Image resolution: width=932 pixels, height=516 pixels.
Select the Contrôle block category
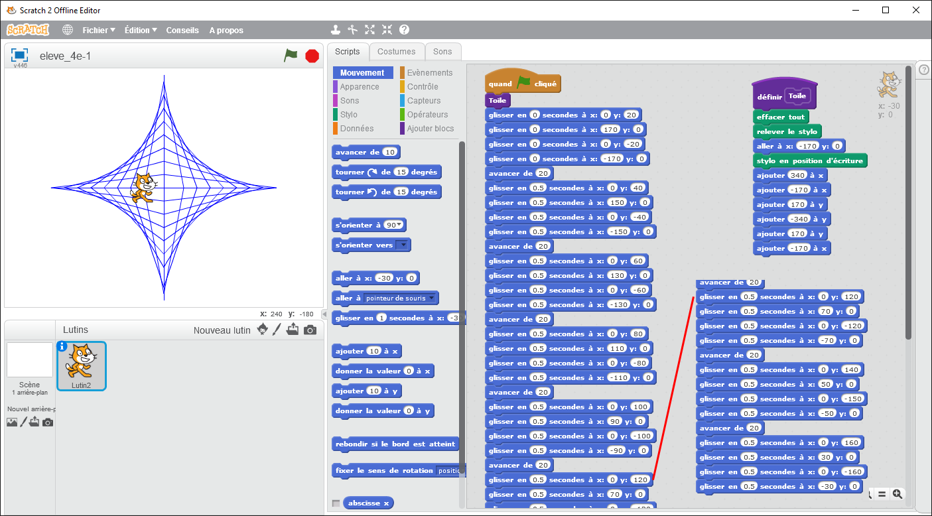point(423,87)
